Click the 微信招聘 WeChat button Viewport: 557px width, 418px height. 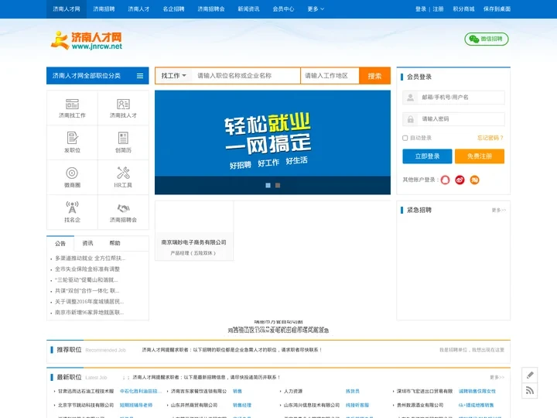487,39
